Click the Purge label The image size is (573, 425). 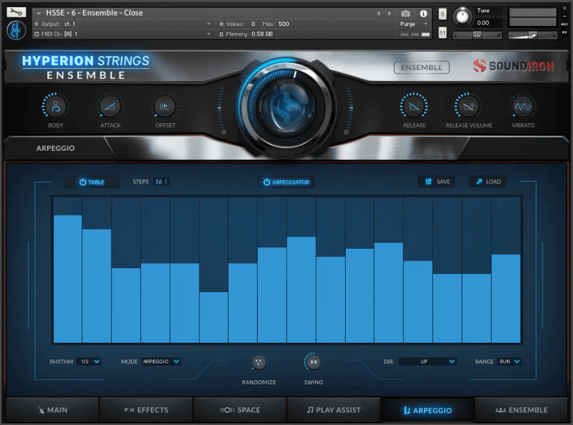(407, 24)
